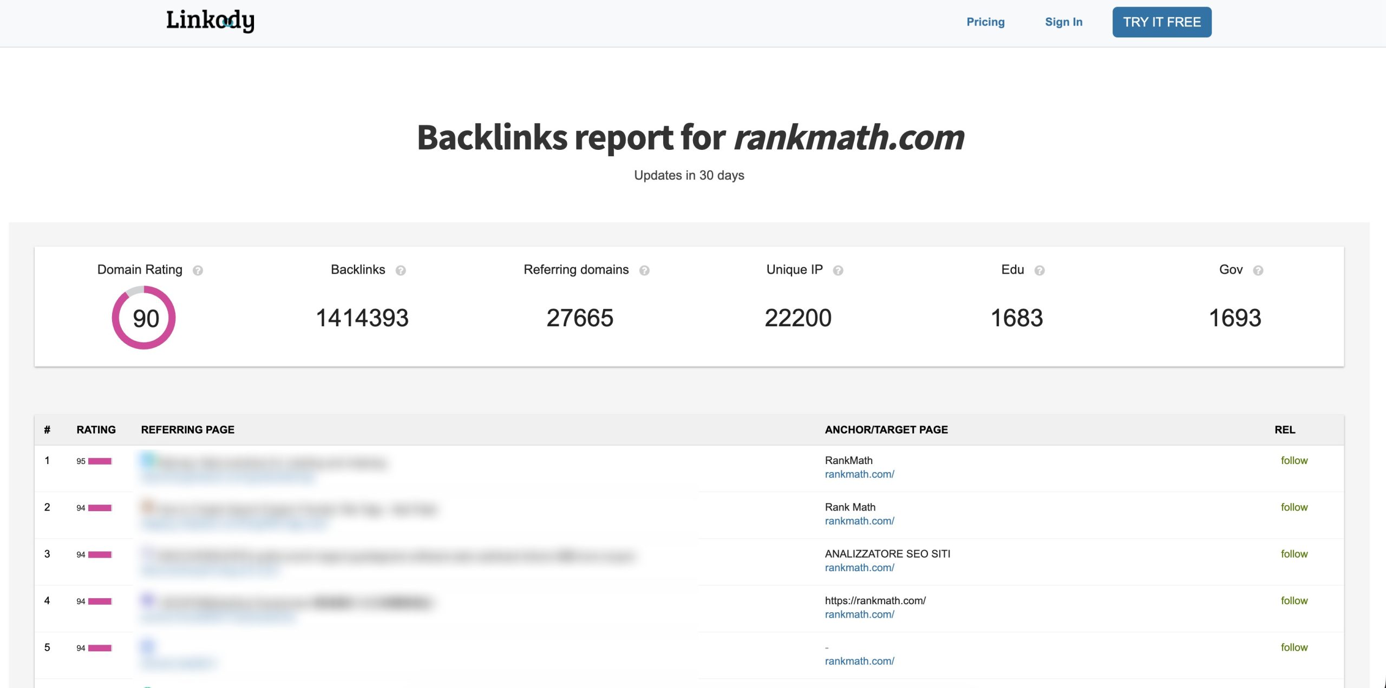
Task: Show help for Backlinks metric
Action: click(x=401, y=270)
